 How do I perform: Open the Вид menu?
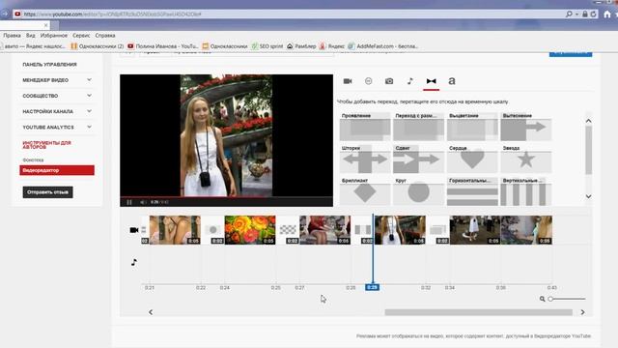[30, 36]
